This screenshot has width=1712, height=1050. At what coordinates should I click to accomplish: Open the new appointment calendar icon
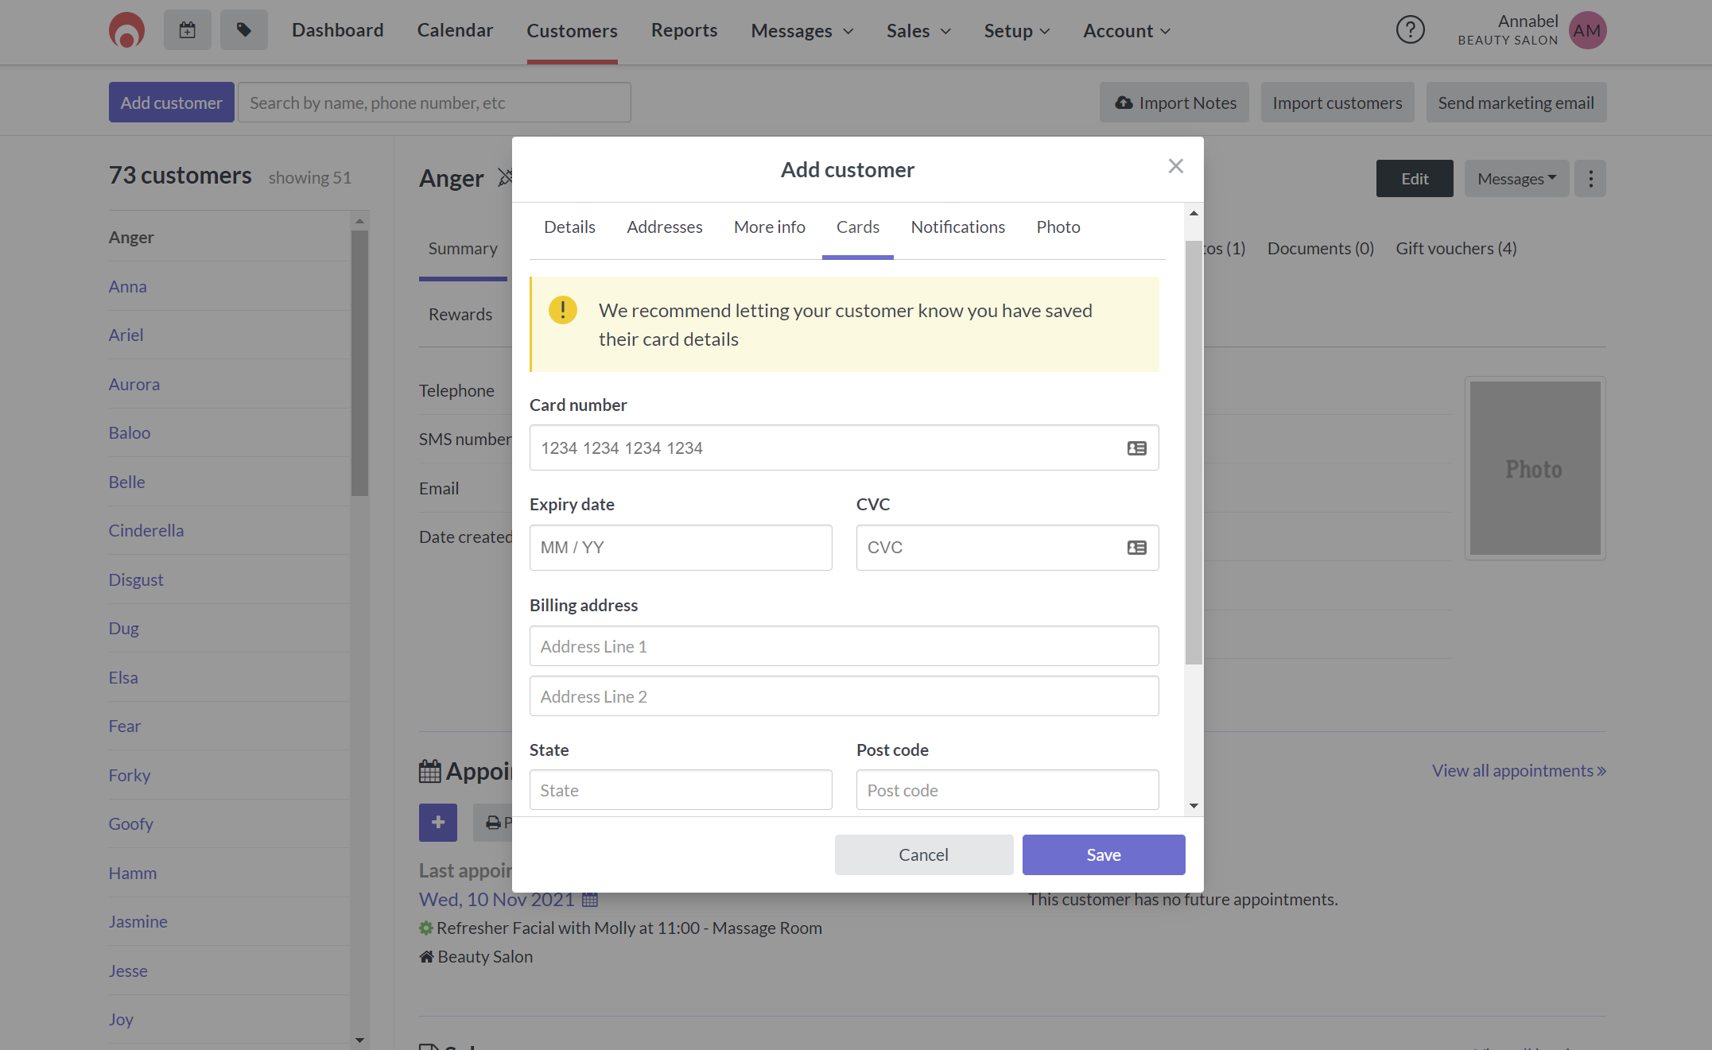click(x=188, y=30)
